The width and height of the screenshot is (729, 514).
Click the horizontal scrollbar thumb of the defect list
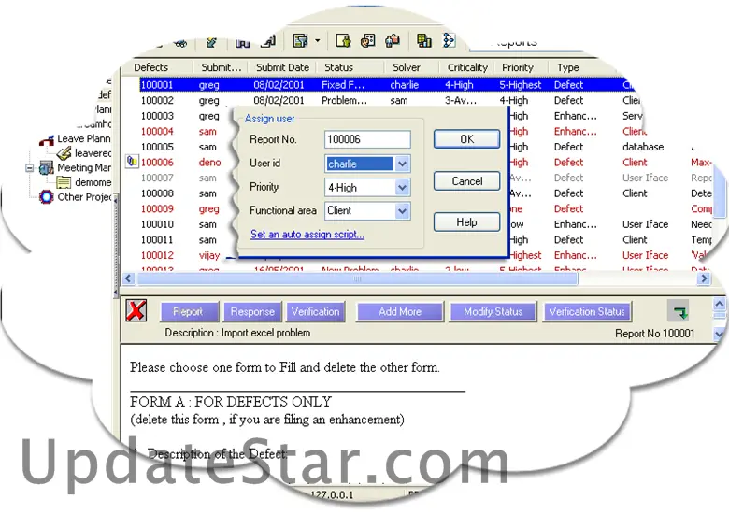click(x=358, y=278)
